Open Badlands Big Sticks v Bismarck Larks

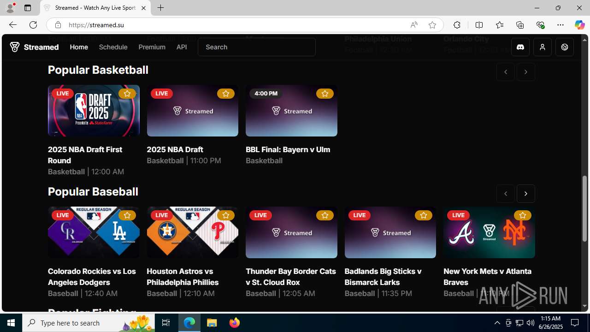[383, 277]
